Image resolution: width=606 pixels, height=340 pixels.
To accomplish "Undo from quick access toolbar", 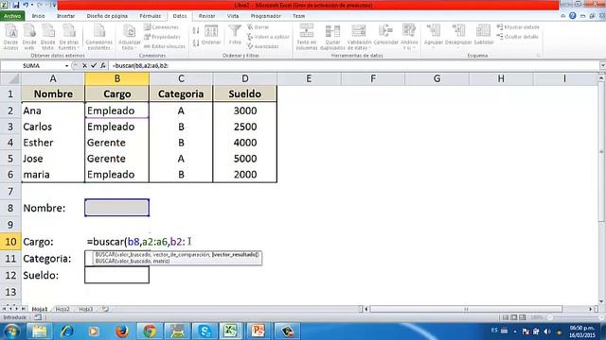I will click(26, 5).
